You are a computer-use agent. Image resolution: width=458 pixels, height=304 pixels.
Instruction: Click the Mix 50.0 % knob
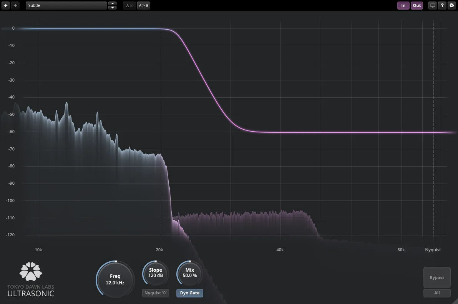click(190, 273)
